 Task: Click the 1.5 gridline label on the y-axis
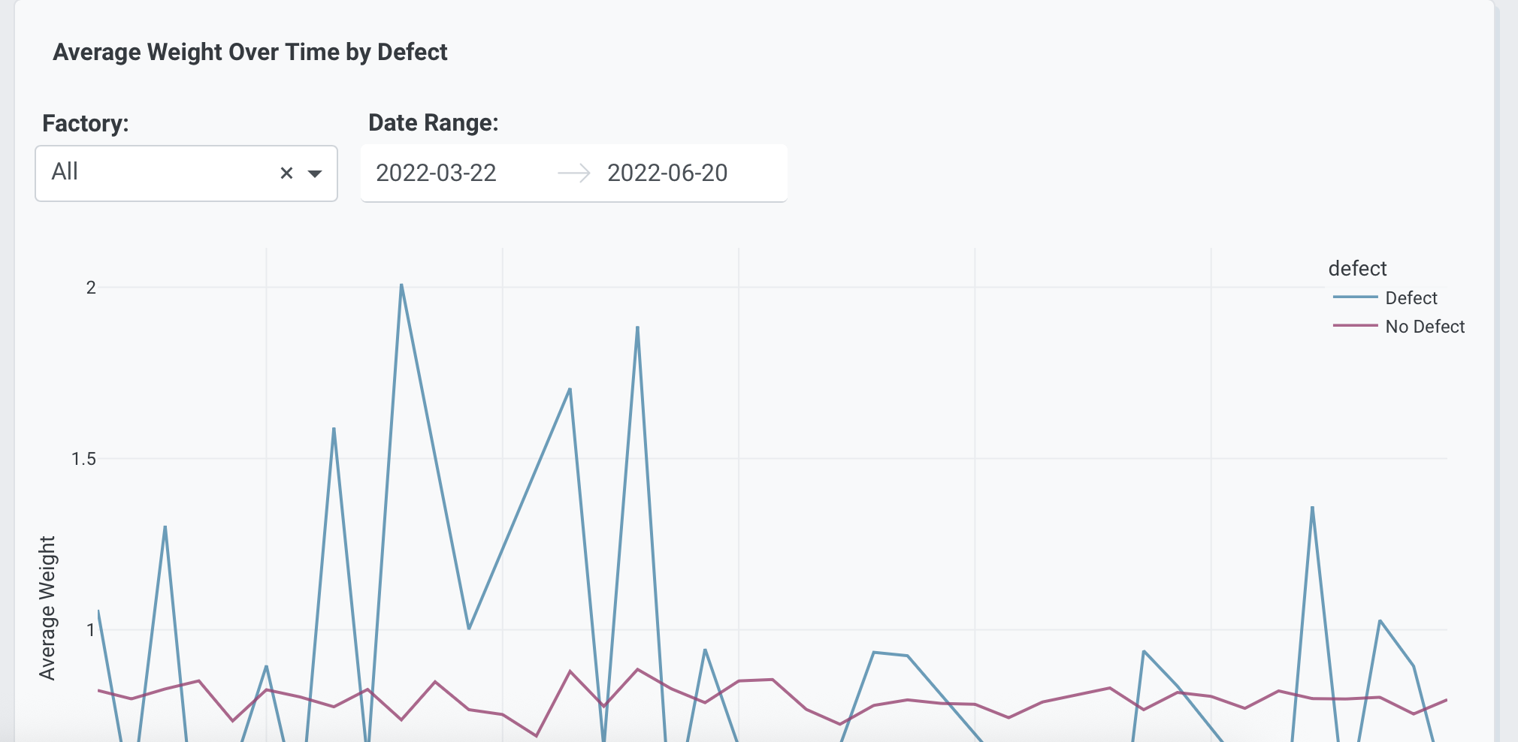[83, 458]
